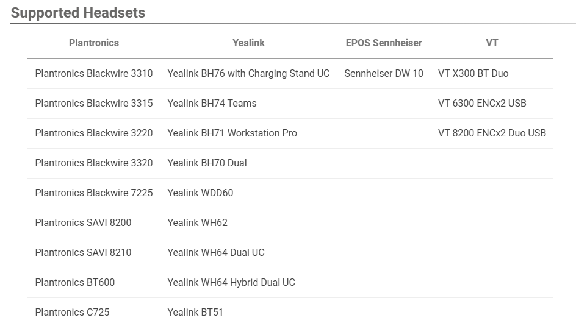Click Plantronics SAVI 8200 cell
Viewport: 576px width, 326px height.
pos(83,222)
